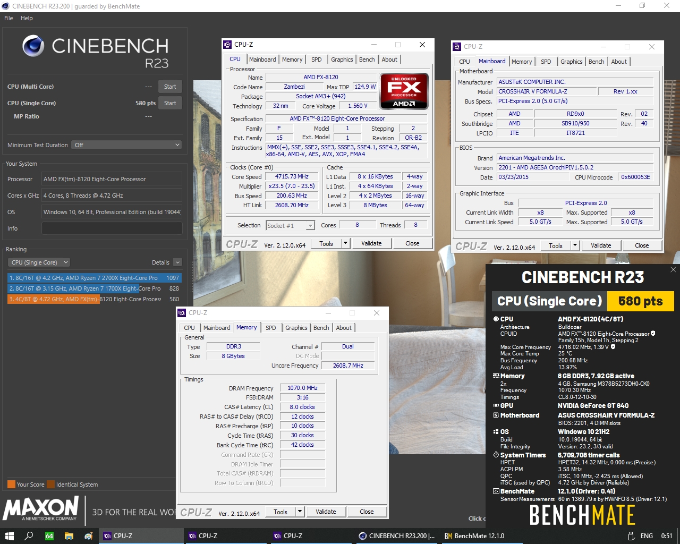Click the Core Speed value 4715.73 MHz

(x=292, y=177)
